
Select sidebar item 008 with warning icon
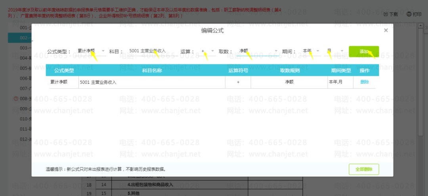pyautogui.click(x=26, y=98)
